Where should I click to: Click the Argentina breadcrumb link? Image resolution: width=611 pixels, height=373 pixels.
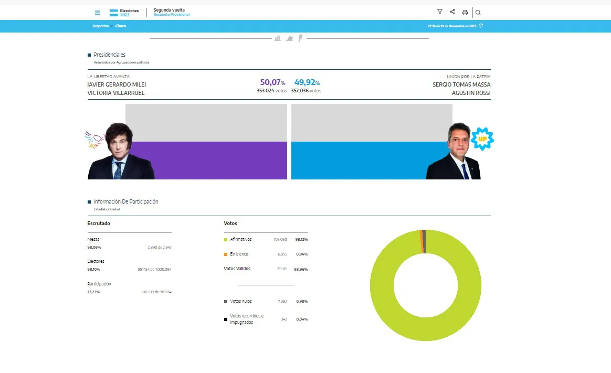point(100,25)
